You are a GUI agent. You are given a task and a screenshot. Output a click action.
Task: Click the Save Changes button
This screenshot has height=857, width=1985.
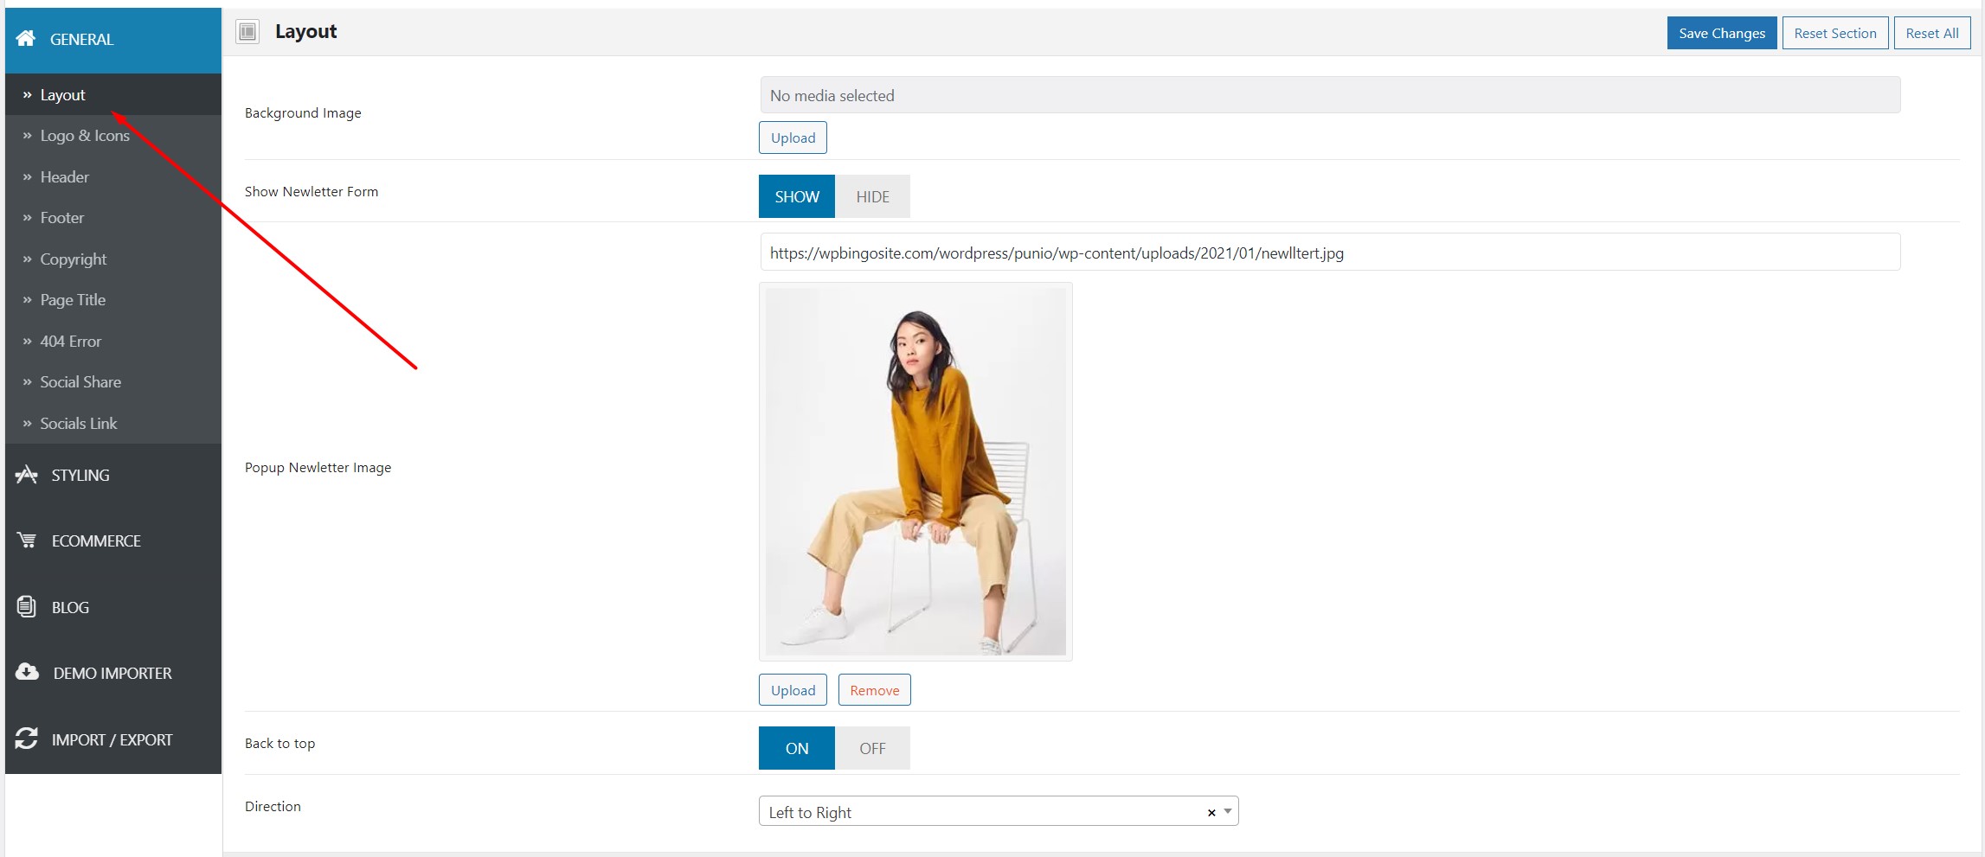pyautogui.click(x=1722, y=33)
